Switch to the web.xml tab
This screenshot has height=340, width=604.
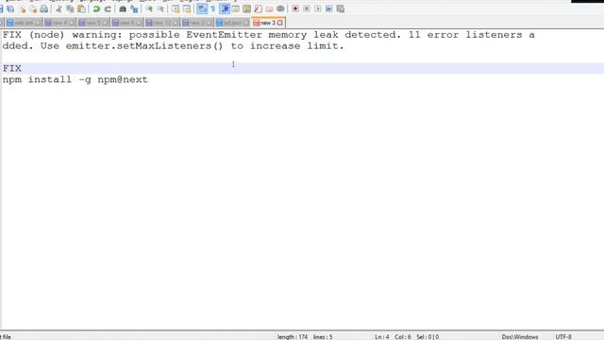(23, 23)
